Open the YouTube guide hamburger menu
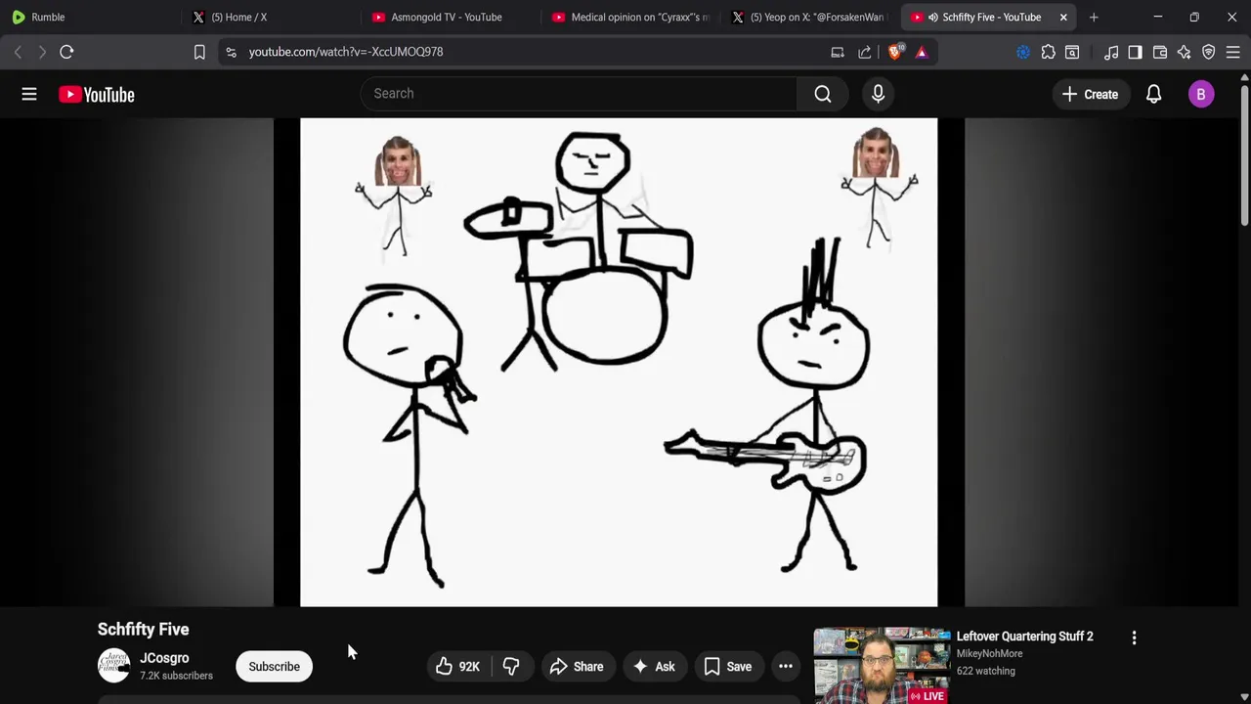 tap(29, 94)
